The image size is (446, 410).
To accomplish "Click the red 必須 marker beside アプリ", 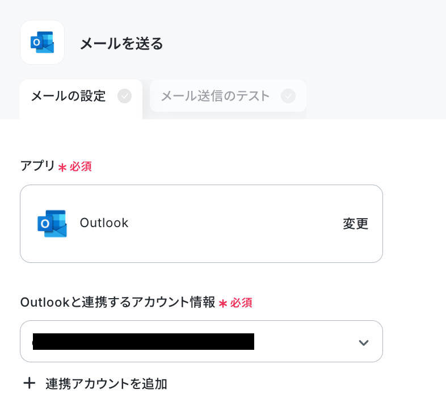I will click(x=81, y=166).
